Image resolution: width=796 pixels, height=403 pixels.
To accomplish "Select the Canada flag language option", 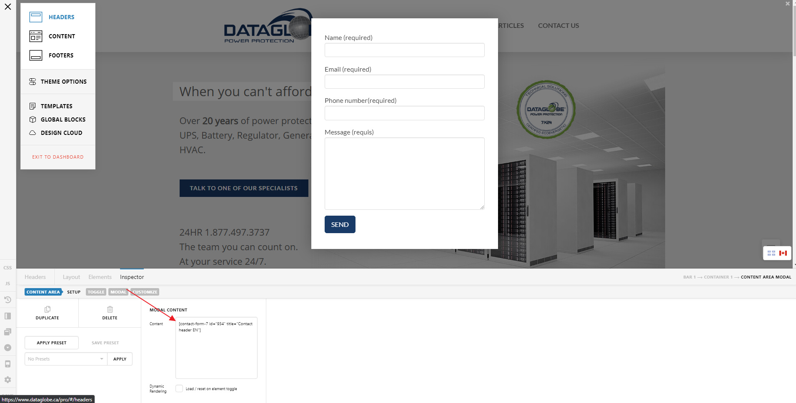I will 783,253.
